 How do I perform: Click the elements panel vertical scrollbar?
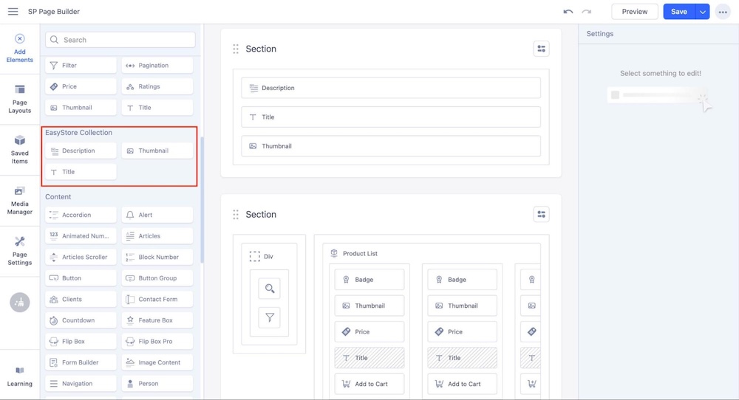point(202,199)
